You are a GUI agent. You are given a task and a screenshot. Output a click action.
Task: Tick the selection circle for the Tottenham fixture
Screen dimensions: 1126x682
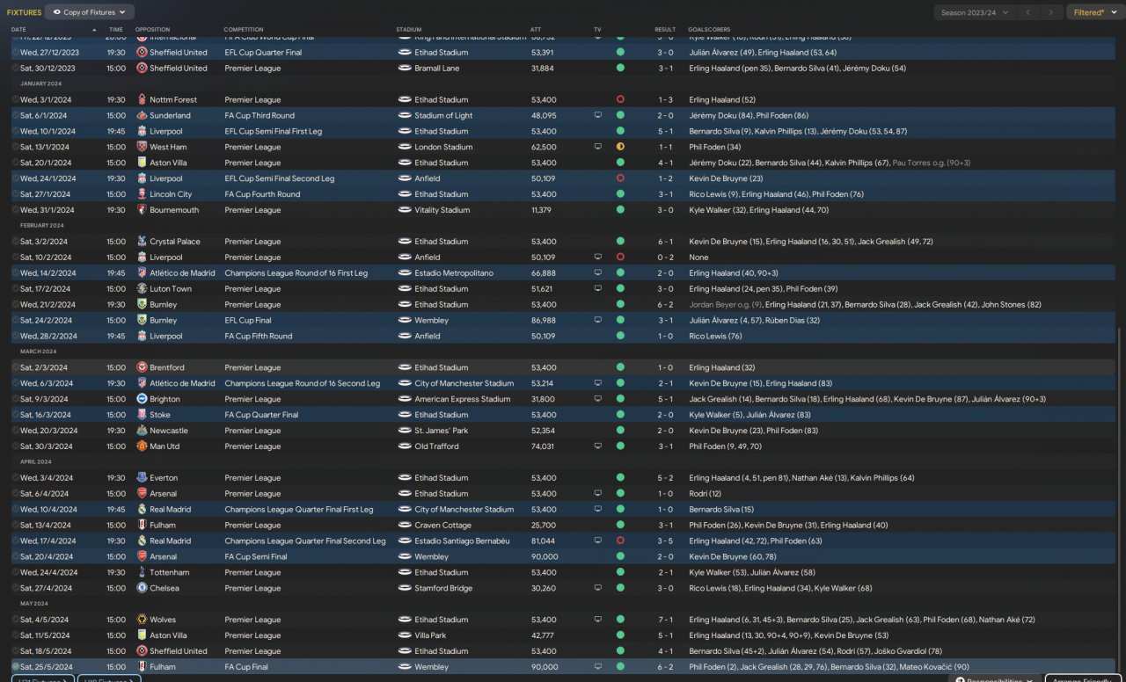[16, 573]
